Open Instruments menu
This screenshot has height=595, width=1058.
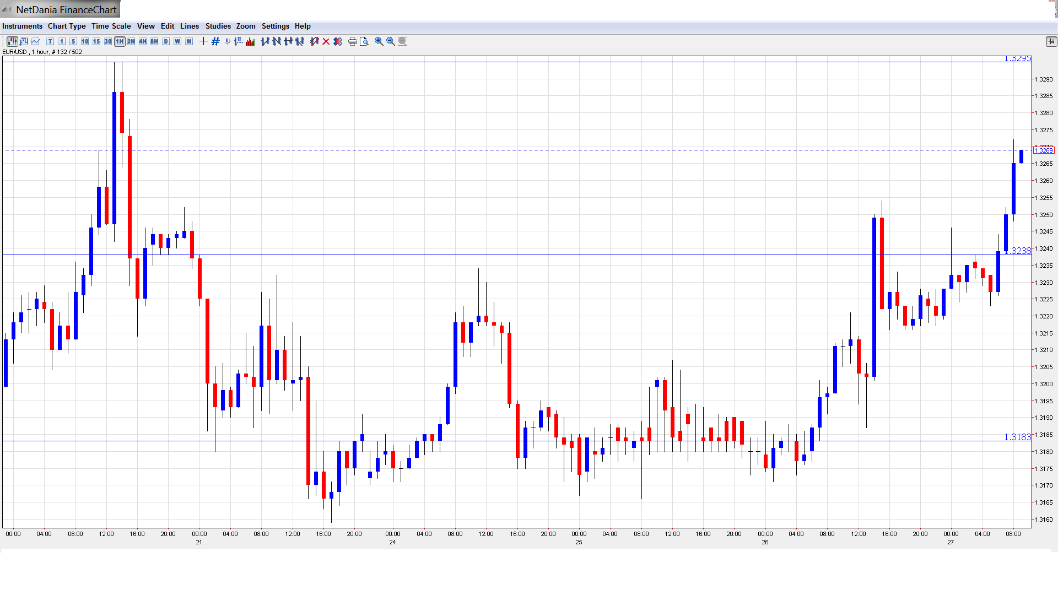tap(22, 26)
